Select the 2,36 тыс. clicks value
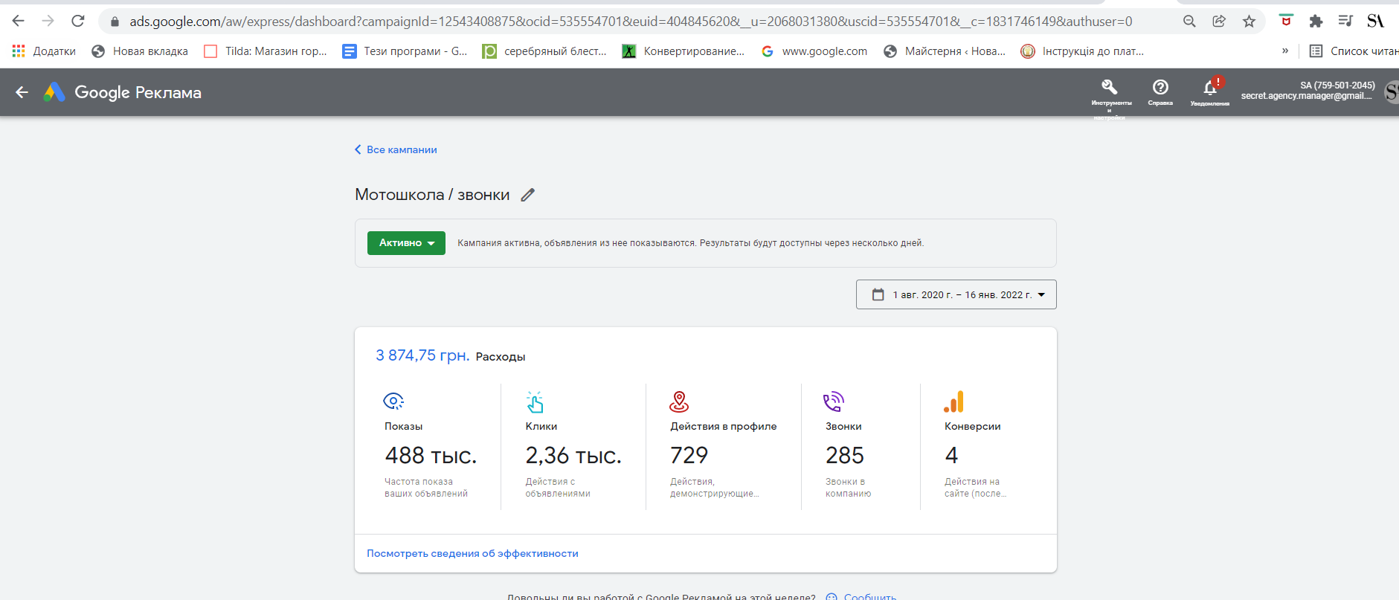The height and width of the screenshot is (600, 1399). pyautogui.click(x=573, y=455)
